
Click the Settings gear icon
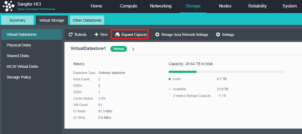click(x=218, y=34)
